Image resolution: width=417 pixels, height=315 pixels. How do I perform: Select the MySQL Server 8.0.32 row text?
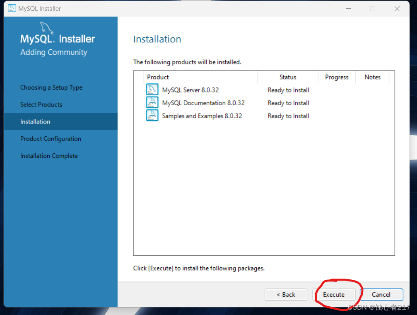point(190,90)
